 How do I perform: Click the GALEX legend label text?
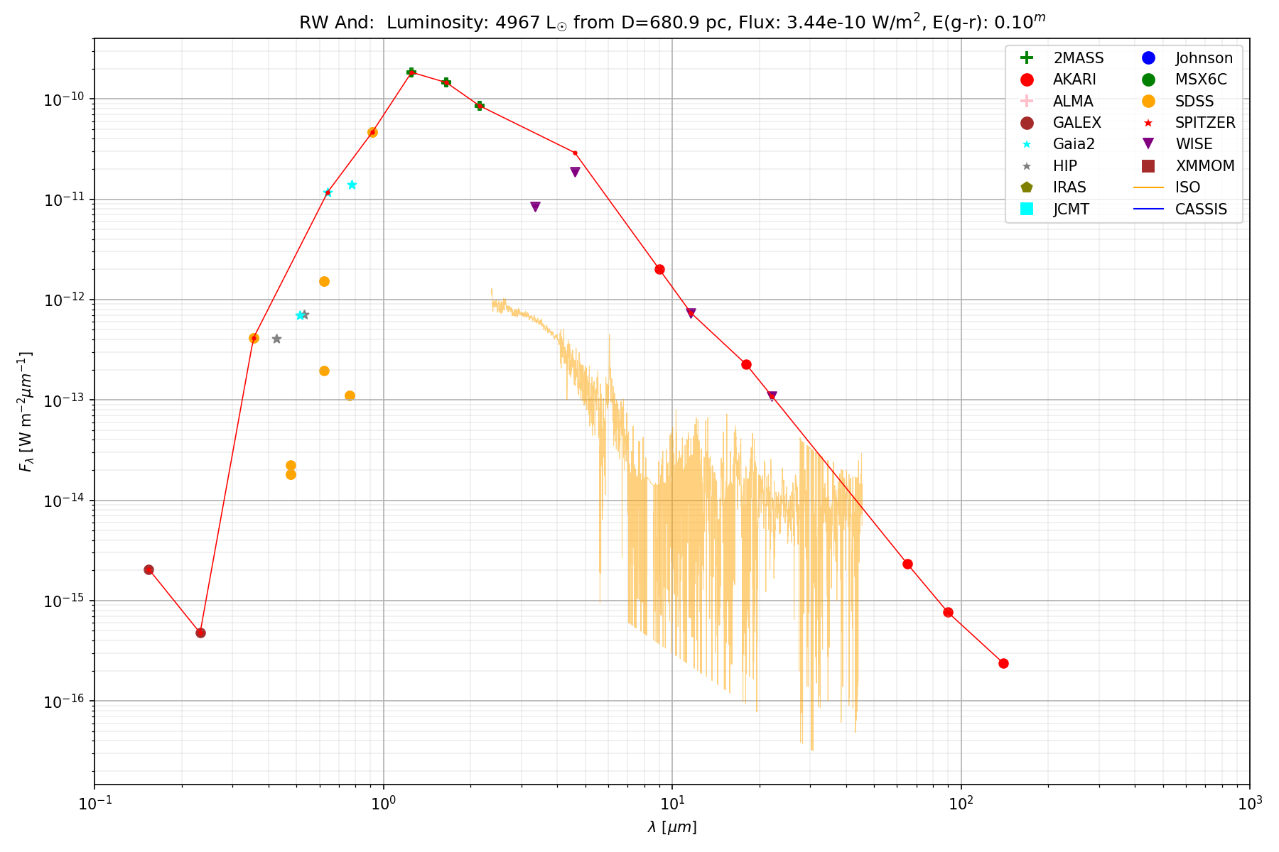click(x=1076, y=123)
